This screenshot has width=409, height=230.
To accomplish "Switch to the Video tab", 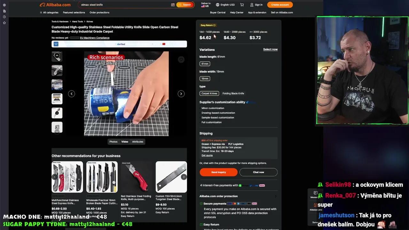I will (x=125, y=142).
